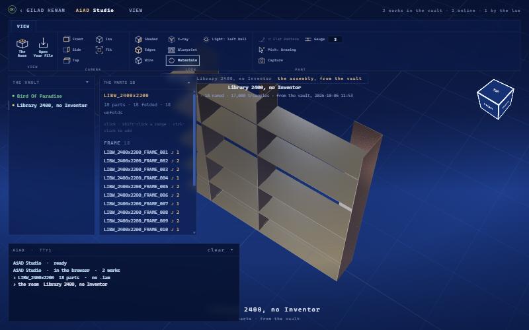This screenshot has height=330, width=529.
Task: Click the Flat Pattern tool
Action: point(278,39)
